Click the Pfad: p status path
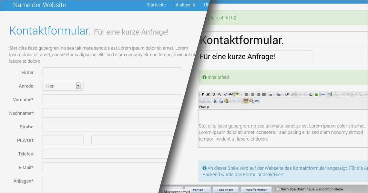This screenshot has width=368, height=193. click(204, 107)
